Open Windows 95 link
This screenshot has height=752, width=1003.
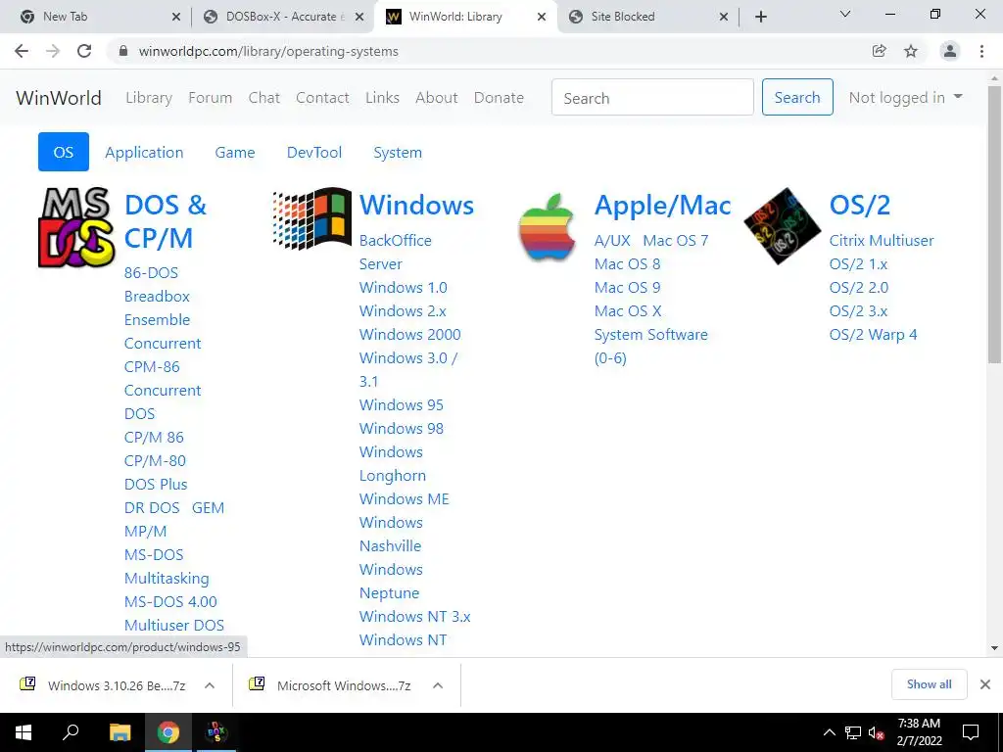tap(401, 404)
